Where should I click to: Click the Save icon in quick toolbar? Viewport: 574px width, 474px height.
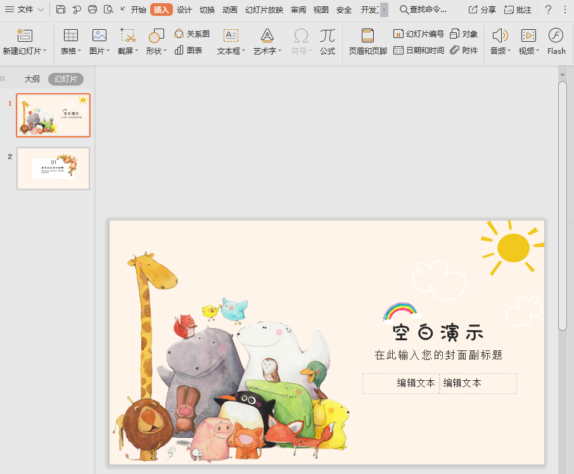(x=61, y=10)
